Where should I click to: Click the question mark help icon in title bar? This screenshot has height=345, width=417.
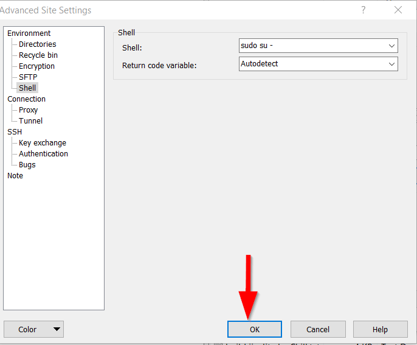pyautogui.click(x=364, y=10)
